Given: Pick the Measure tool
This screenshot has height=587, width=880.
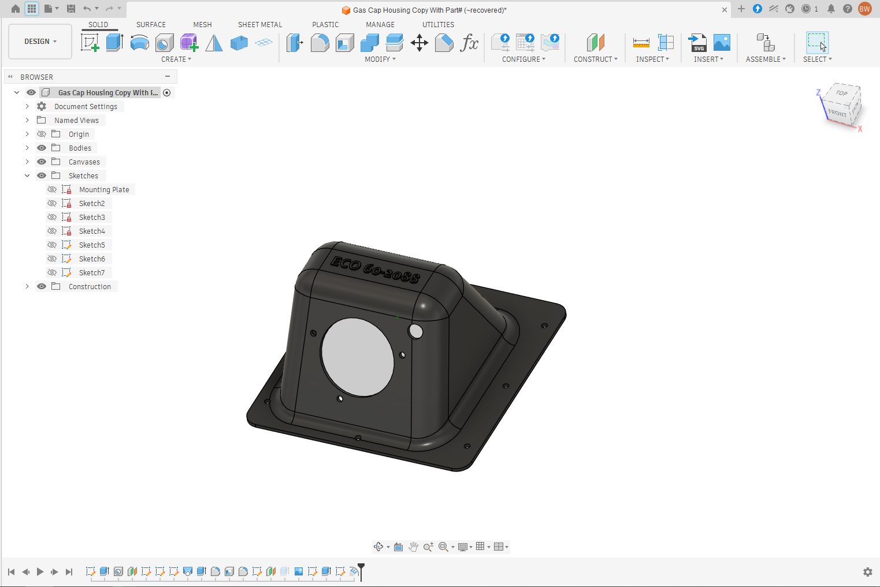Looking at the screenshot, I should coord(641,43).
